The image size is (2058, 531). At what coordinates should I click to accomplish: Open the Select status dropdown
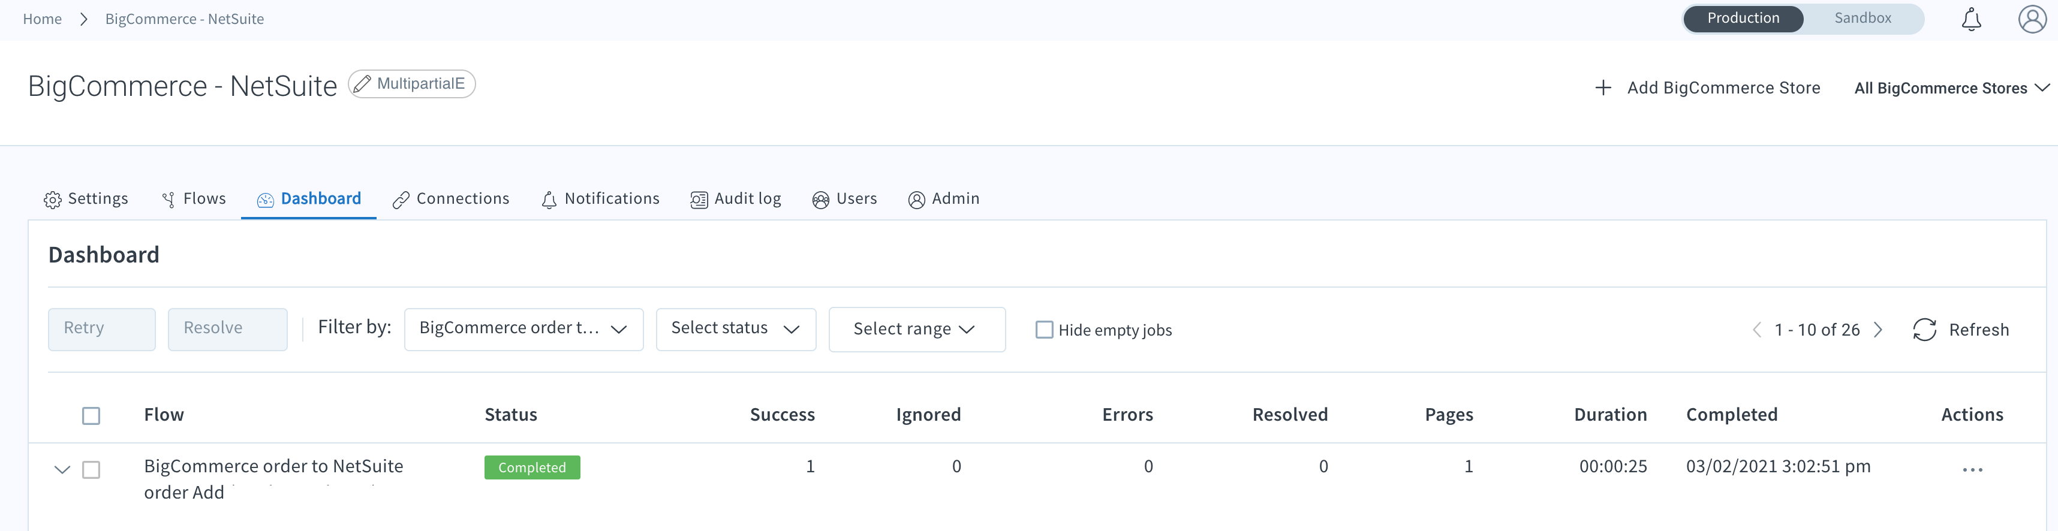(736, 329)
